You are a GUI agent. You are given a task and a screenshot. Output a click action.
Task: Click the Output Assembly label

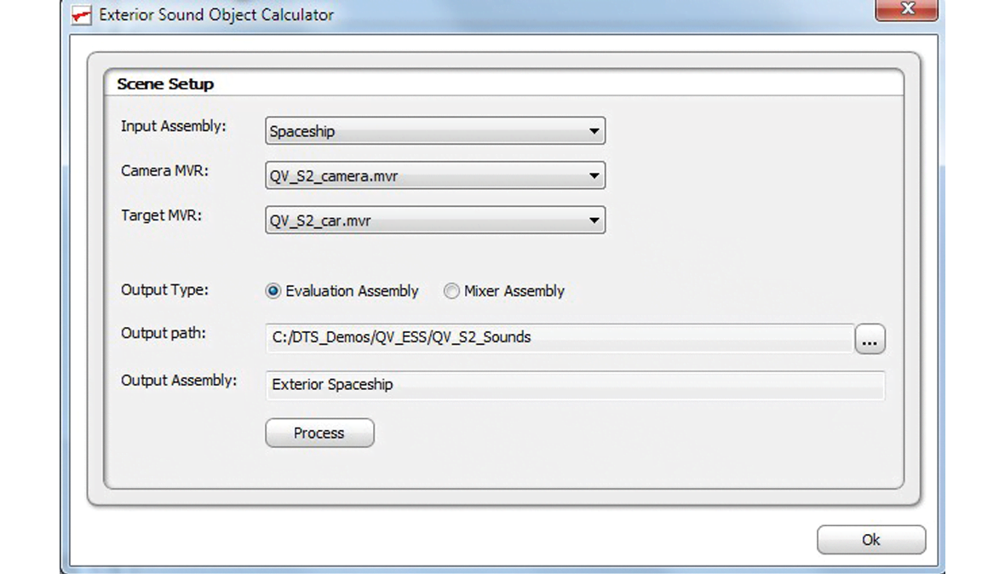179,380
